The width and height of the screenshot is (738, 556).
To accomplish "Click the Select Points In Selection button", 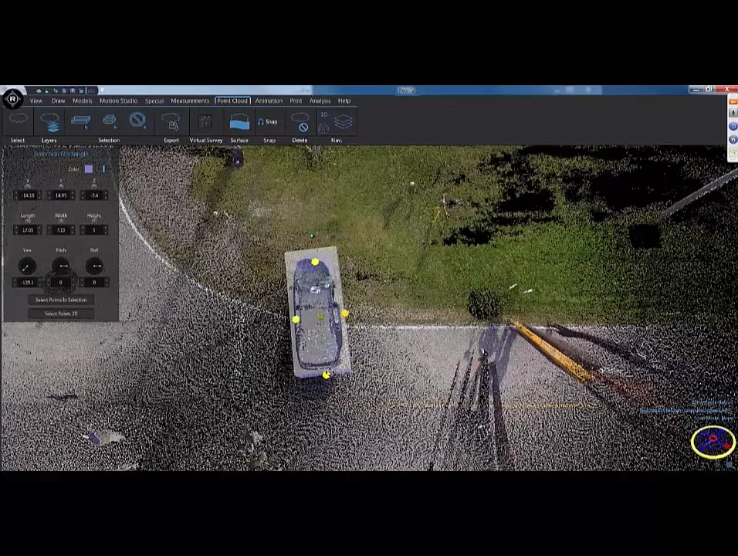I will coord(61,300).
